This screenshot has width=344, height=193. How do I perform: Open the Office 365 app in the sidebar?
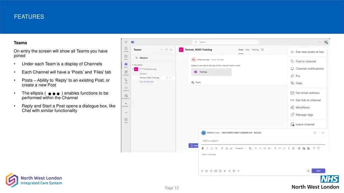[126, 105]
